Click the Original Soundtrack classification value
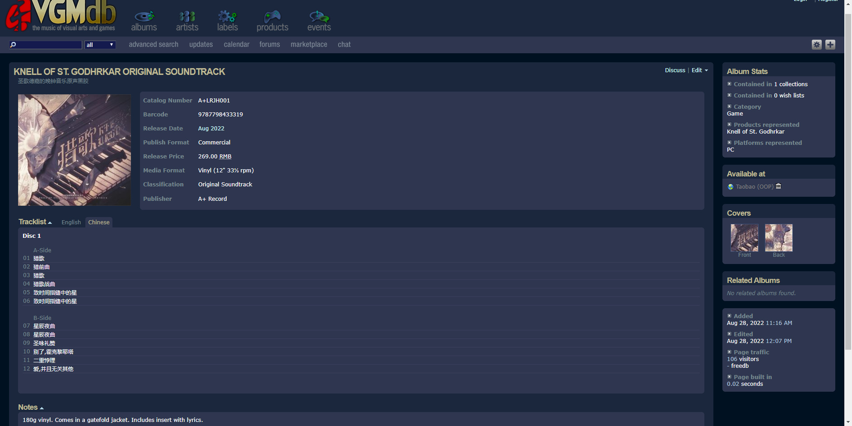The width and height of the screenshot is (852, 426). pyautogui.click(x=225, y=185)
